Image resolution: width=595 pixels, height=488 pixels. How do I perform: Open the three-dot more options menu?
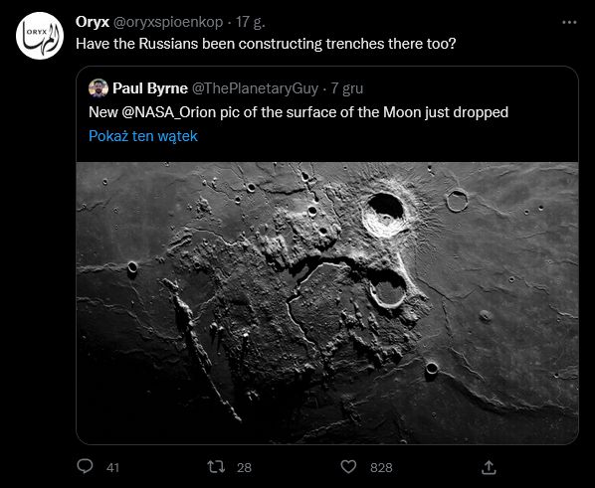569,23
